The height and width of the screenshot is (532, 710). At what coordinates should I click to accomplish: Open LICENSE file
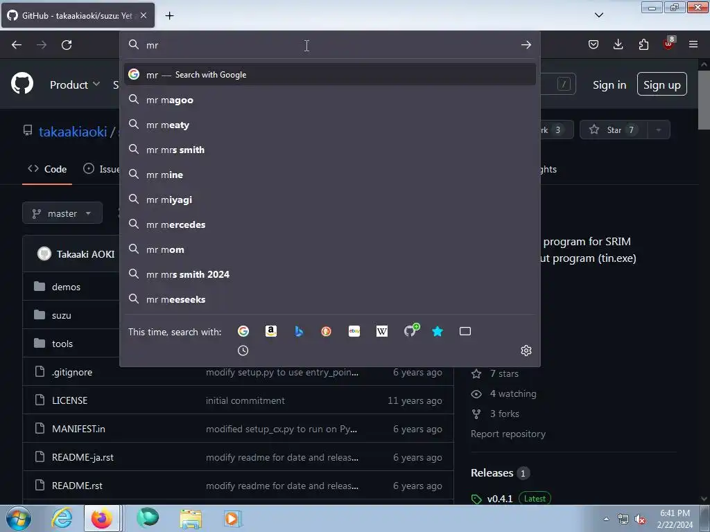click(70, 400)
